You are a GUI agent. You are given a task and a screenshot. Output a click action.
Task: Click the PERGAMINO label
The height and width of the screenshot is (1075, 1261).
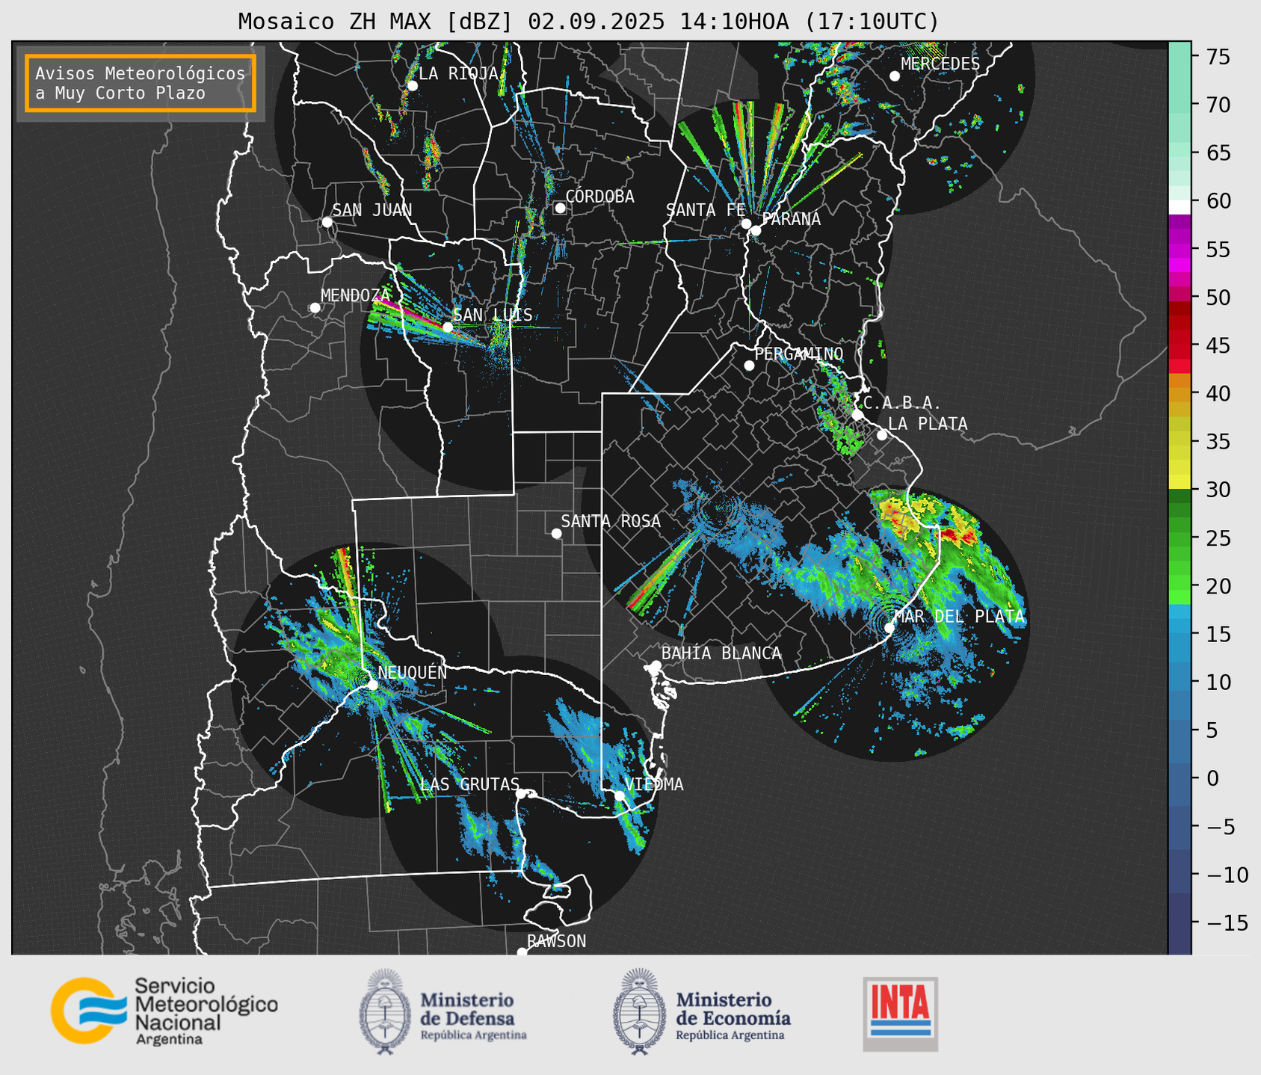tap(798, 354)
